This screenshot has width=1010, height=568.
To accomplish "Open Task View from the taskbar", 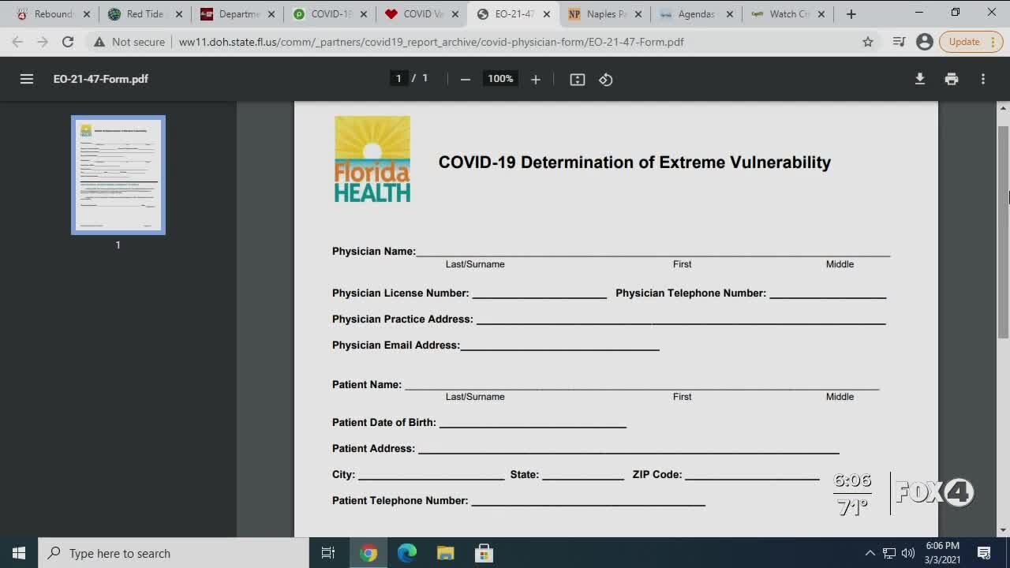I will 328,553.
